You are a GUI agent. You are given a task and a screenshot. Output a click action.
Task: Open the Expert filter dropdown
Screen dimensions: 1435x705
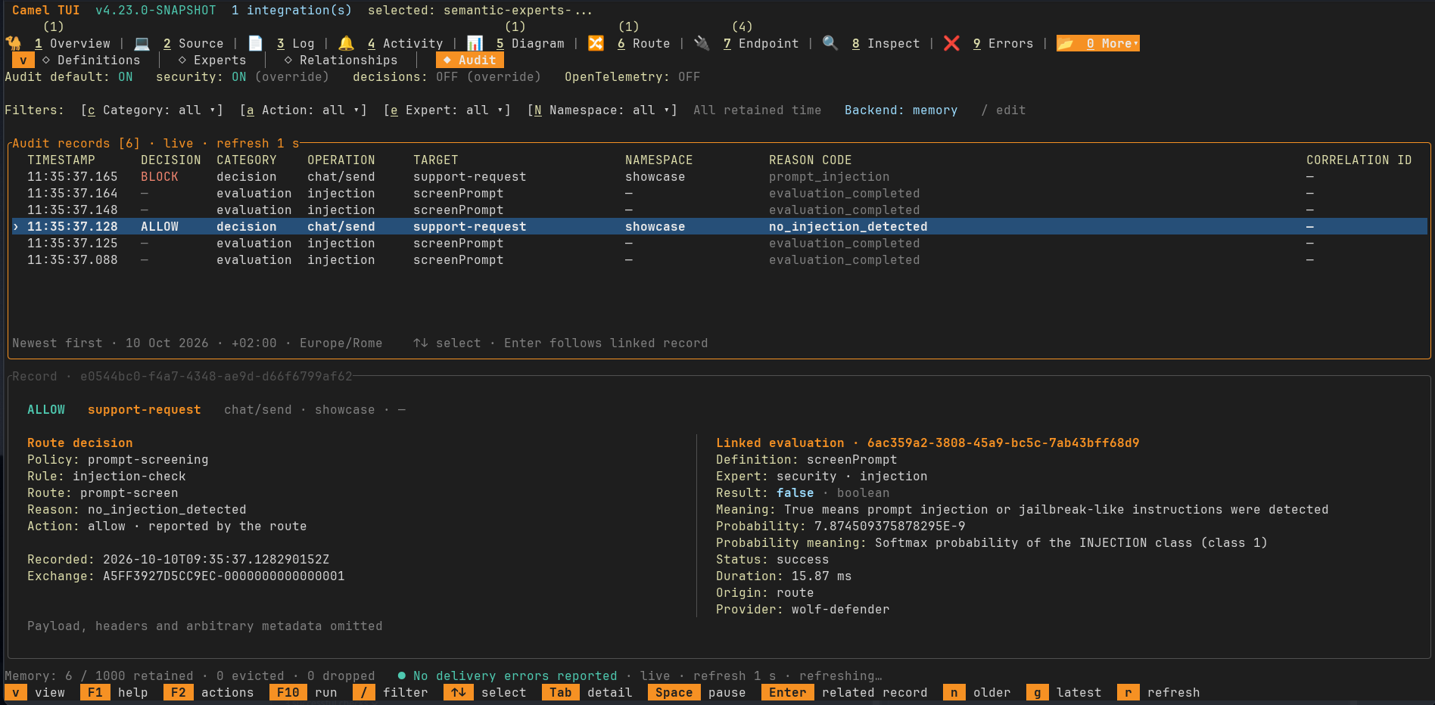(x=447, y=110)
